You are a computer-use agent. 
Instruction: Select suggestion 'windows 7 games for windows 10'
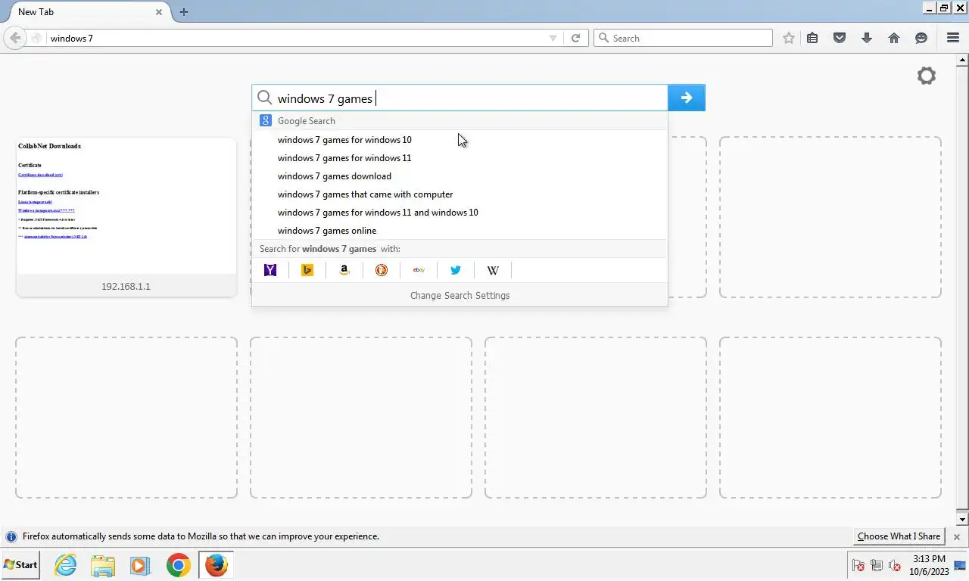click(x=460, y=140)
